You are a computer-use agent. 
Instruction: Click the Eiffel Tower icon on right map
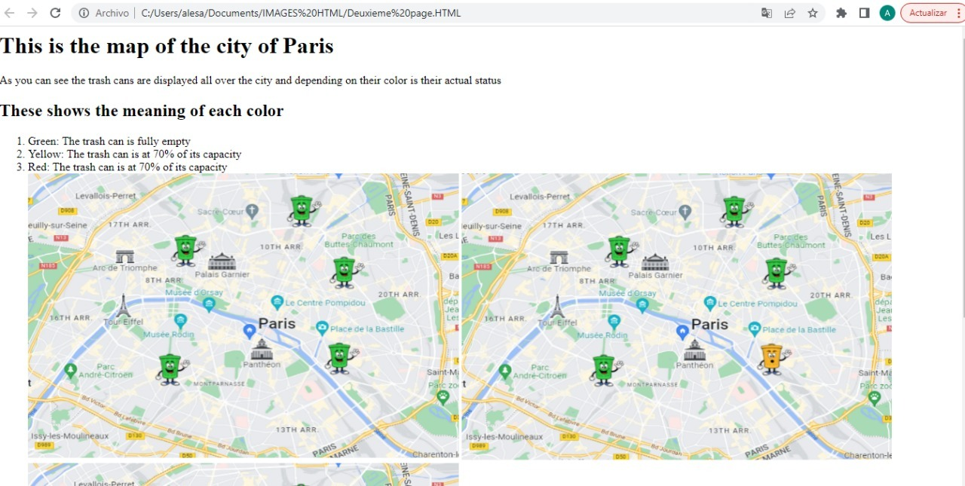(556, 307)
